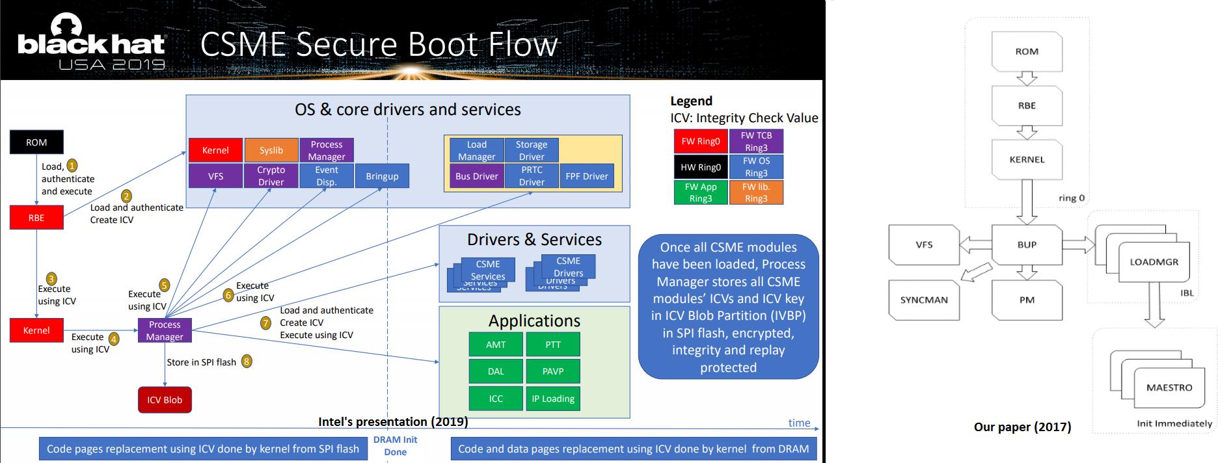The width and height of the screenshot is (1231, 463).
Task: Pick the purple FW TCB Ring3 legend swatch
Action: (756, 142)
